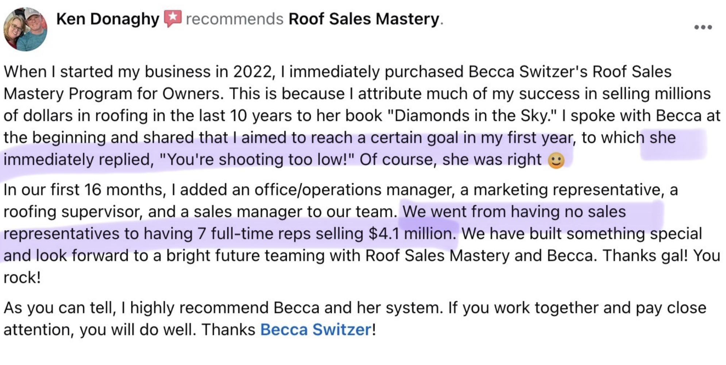
Task: Click the blue Becca Switzer tagged link
Action: coord(316,330)
